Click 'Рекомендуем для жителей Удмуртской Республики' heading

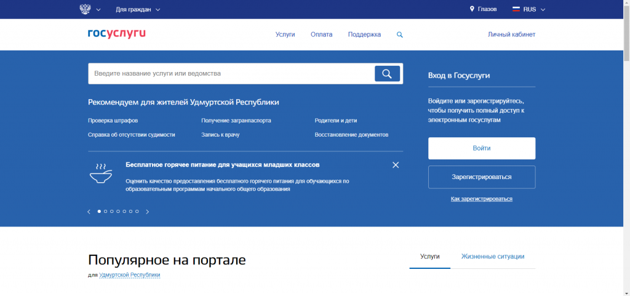[x=183, y=102]
